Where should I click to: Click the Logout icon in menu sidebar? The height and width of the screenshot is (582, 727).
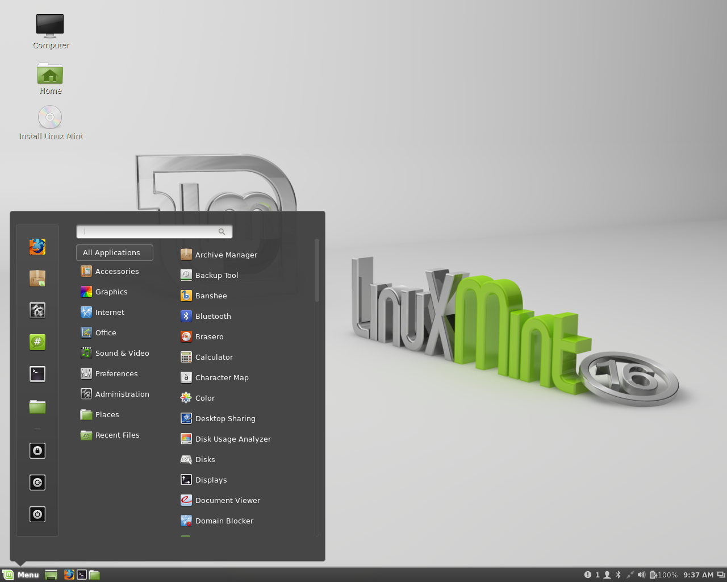pyautogui.click(x=37, y=483)
